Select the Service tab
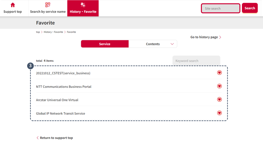The image size is (263, 143). tap(105, 44)
